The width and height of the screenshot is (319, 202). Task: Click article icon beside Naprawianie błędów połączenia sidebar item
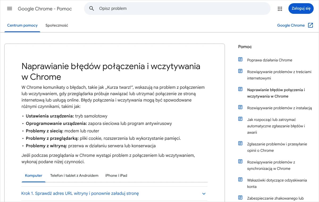(240, 89)
